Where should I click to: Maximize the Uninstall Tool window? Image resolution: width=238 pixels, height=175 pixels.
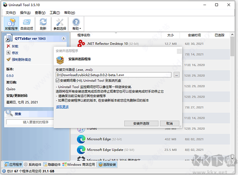click(217, 5)
